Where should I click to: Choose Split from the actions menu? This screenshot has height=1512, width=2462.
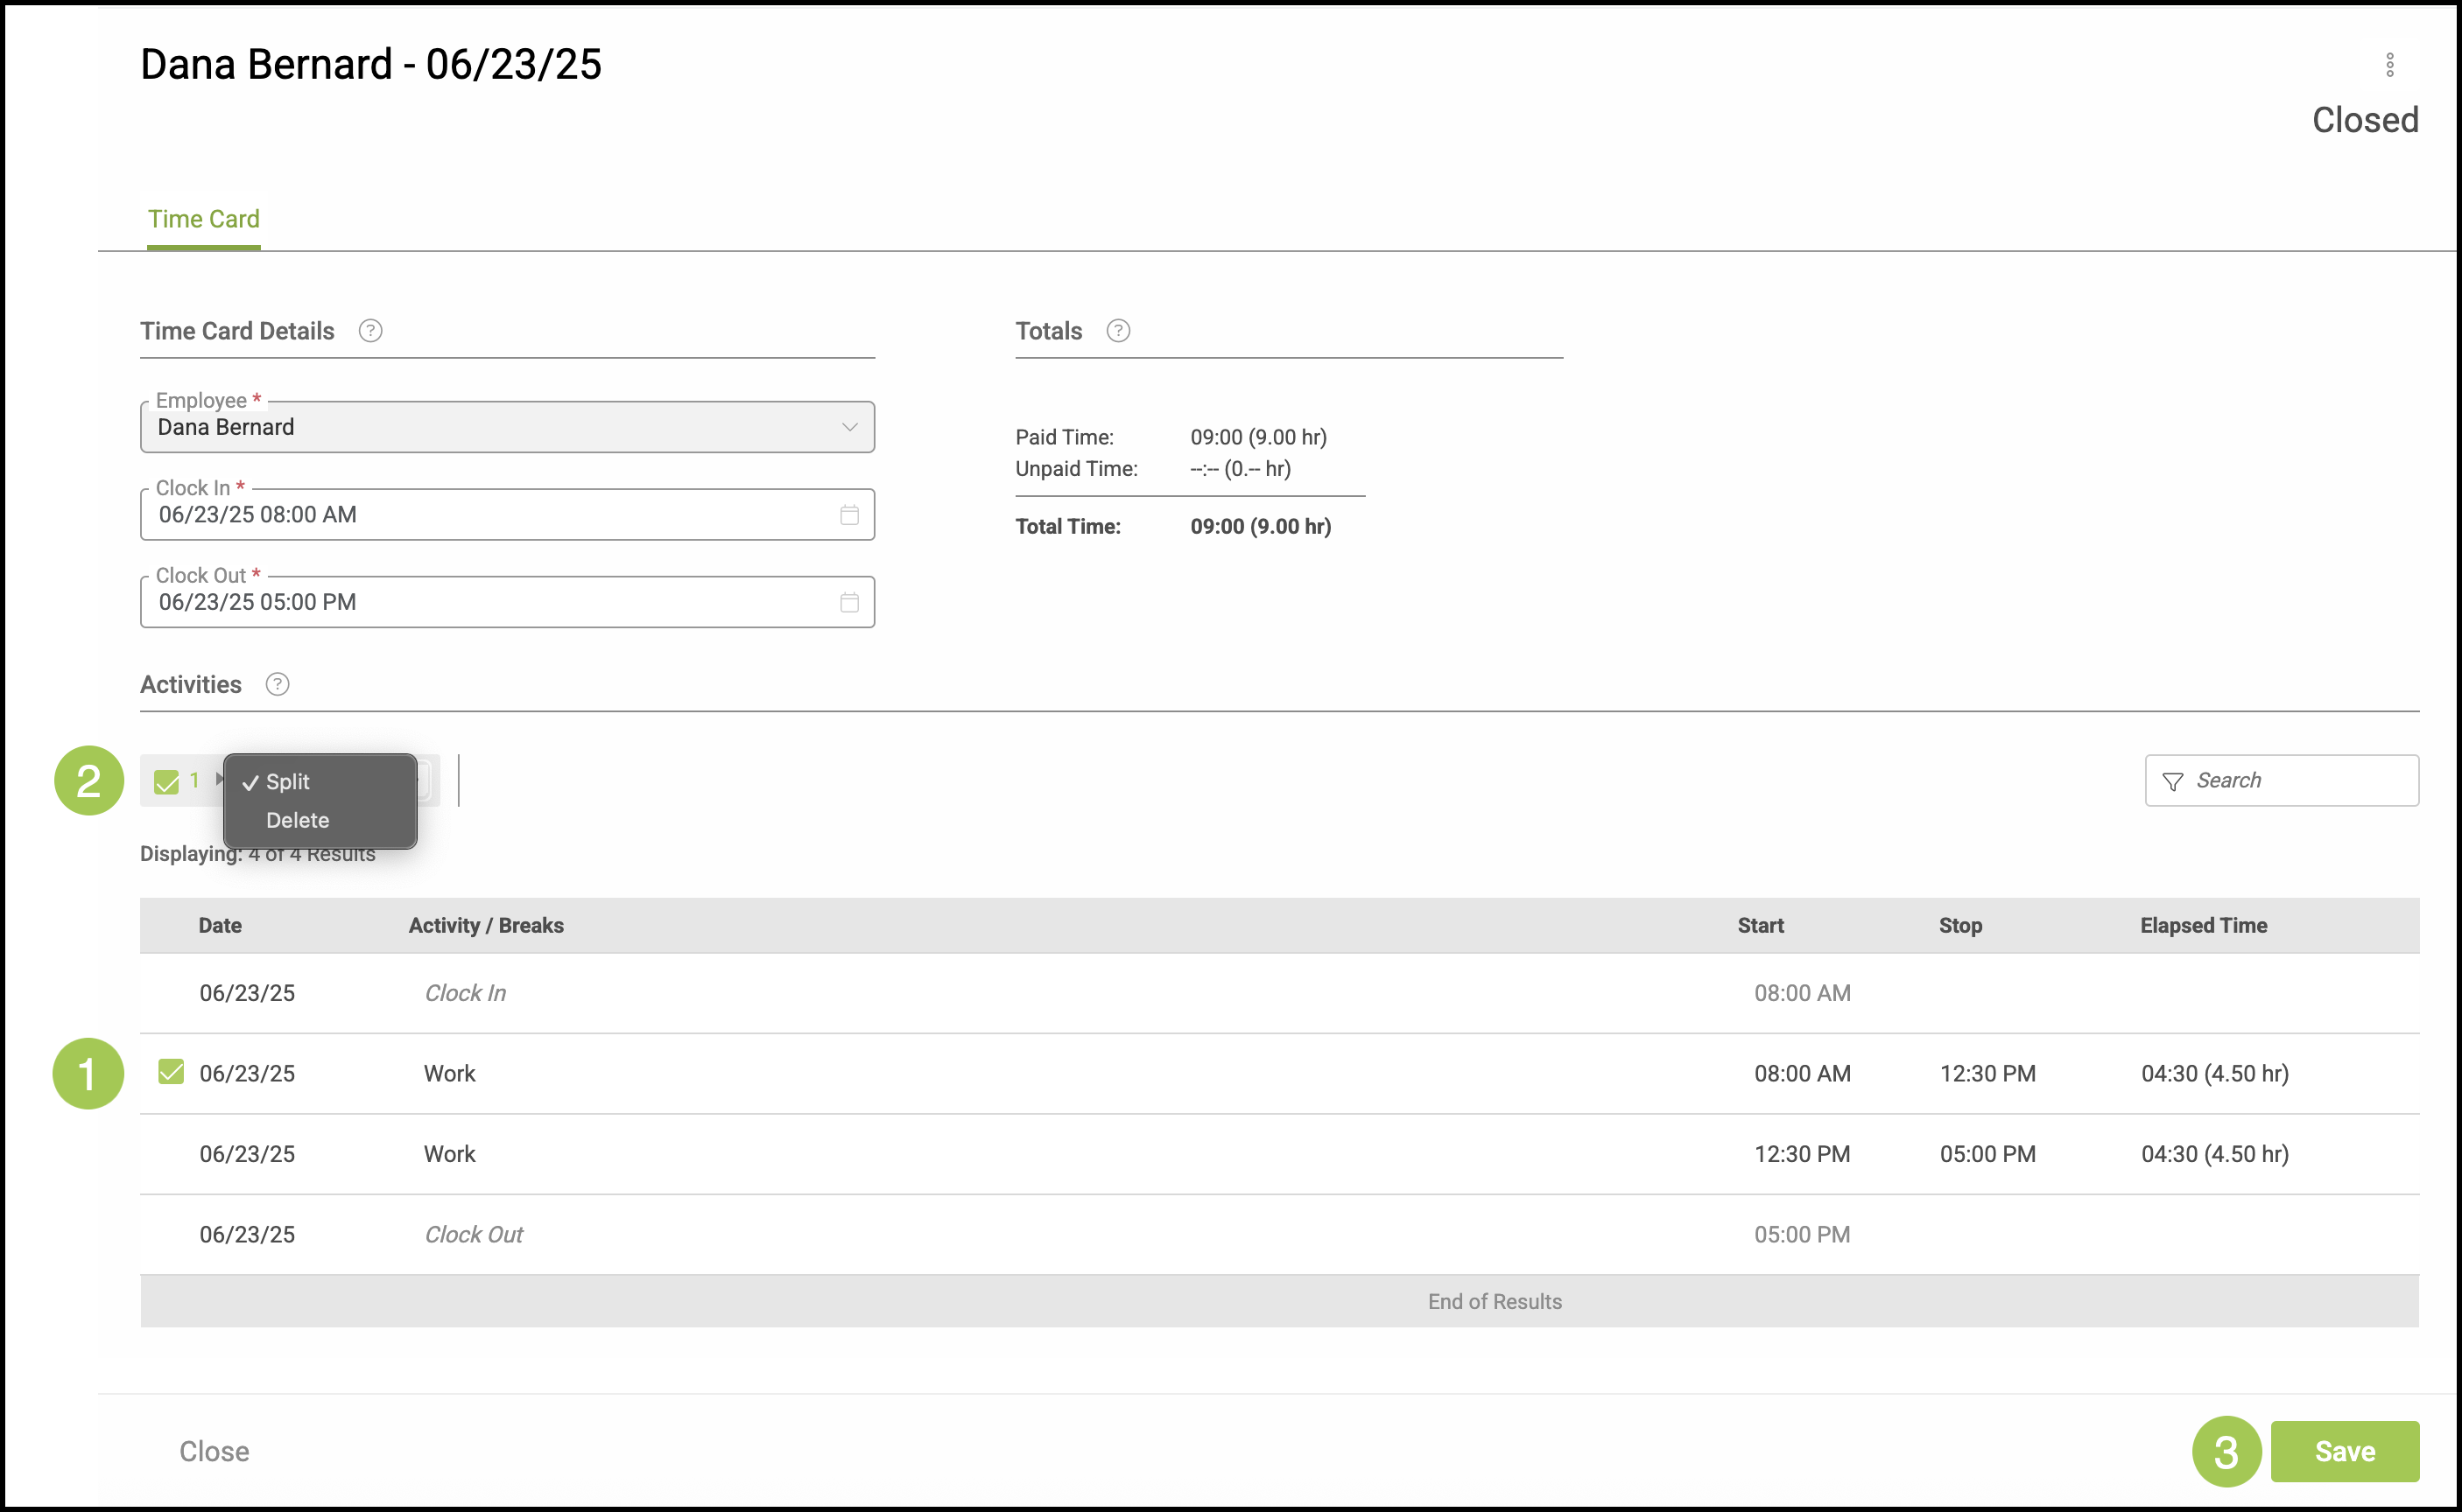pyautogui.click(x=288, y=782)
